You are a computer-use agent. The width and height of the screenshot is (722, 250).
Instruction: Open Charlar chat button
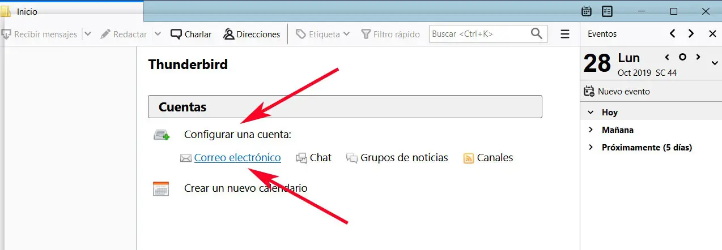coord(192,34)
